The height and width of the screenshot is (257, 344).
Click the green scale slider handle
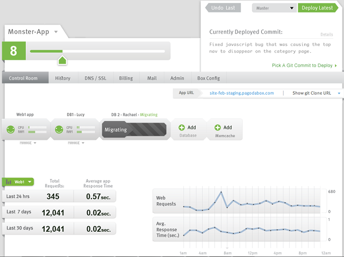pyautogui.click(x=62, y=59)
